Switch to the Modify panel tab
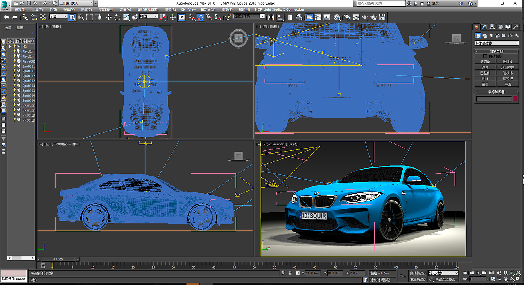Viewport: 524px width, 285px height. point(484,27)
